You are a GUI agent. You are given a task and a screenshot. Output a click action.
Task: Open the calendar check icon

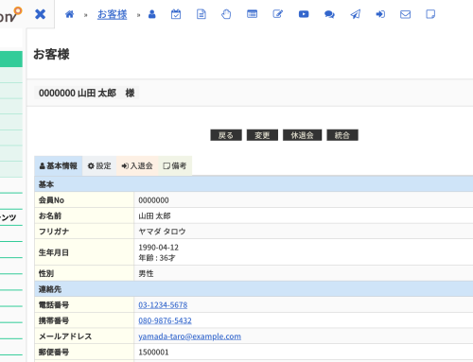click(x=176, y=14)
